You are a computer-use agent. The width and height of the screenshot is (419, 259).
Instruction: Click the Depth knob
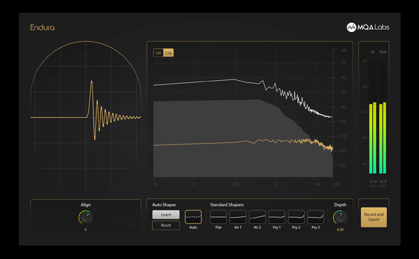(340, 218)
